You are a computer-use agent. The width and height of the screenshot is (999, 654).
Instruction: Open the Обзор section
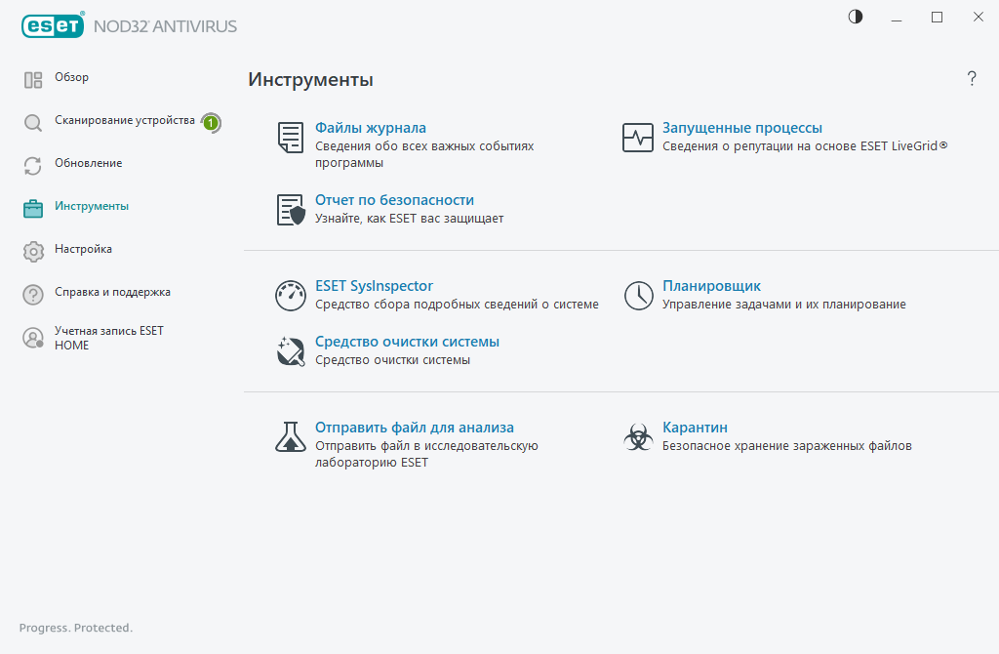[71, 77]
